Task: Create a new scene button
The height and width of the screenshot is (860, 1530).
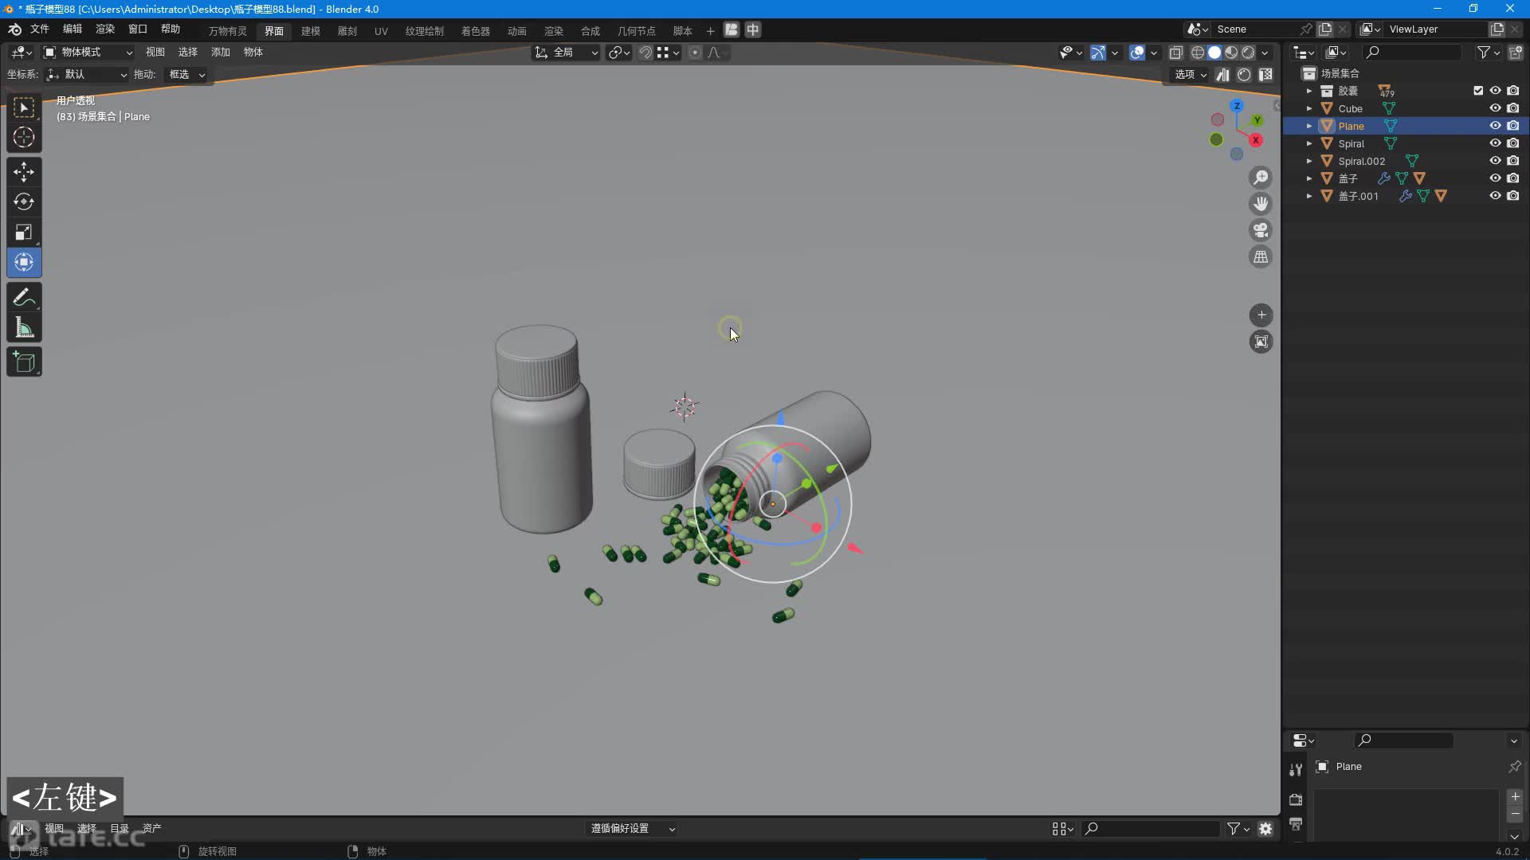Action: (1325, 29)
